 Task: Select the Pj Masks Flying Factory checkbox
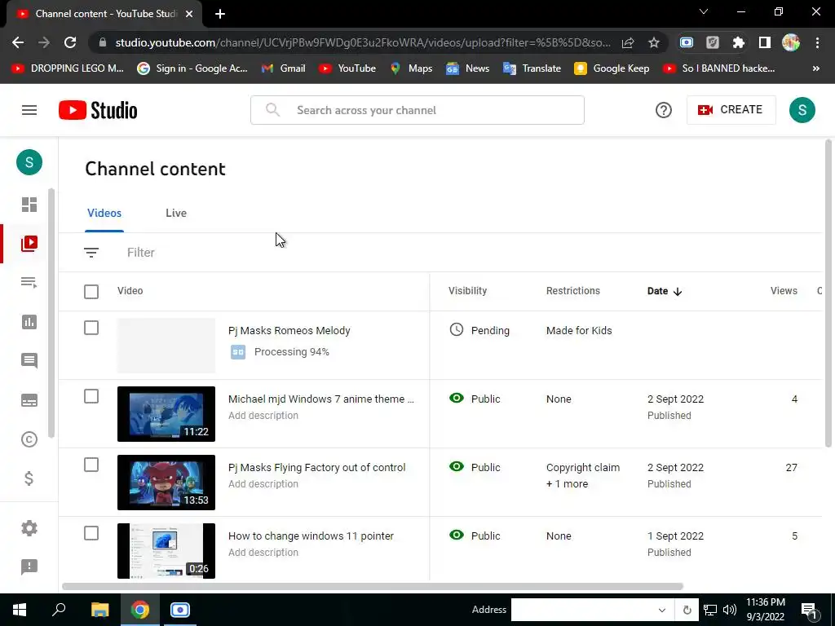pos(91,465)
